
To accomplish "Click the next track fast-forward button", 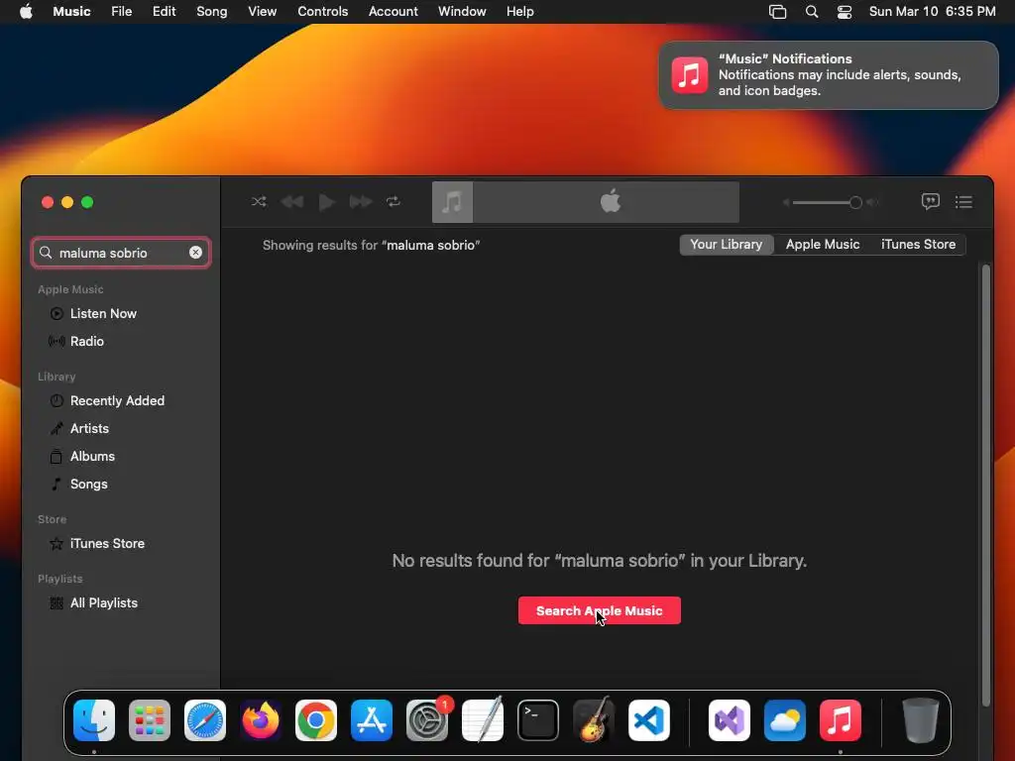I will point(361,202).
